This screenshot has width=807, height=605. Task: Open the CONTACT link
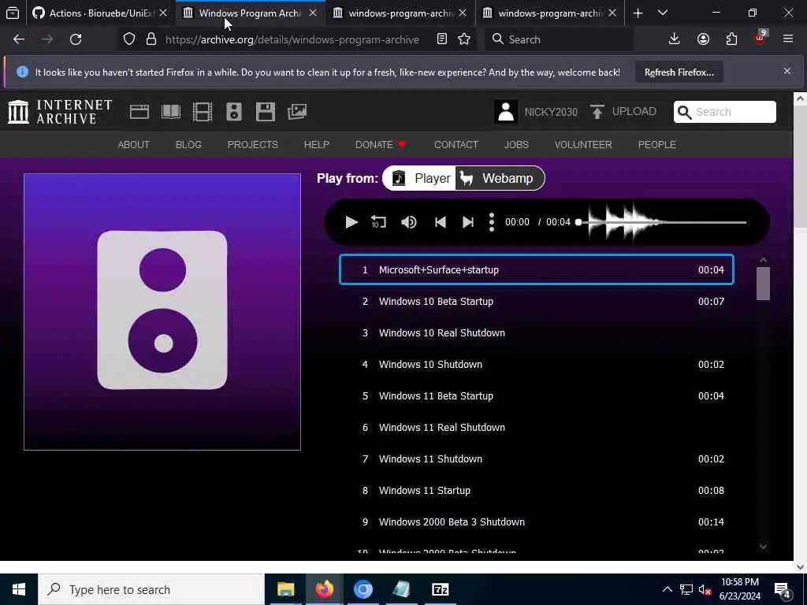pyautogui.click(x=456, y=145)
